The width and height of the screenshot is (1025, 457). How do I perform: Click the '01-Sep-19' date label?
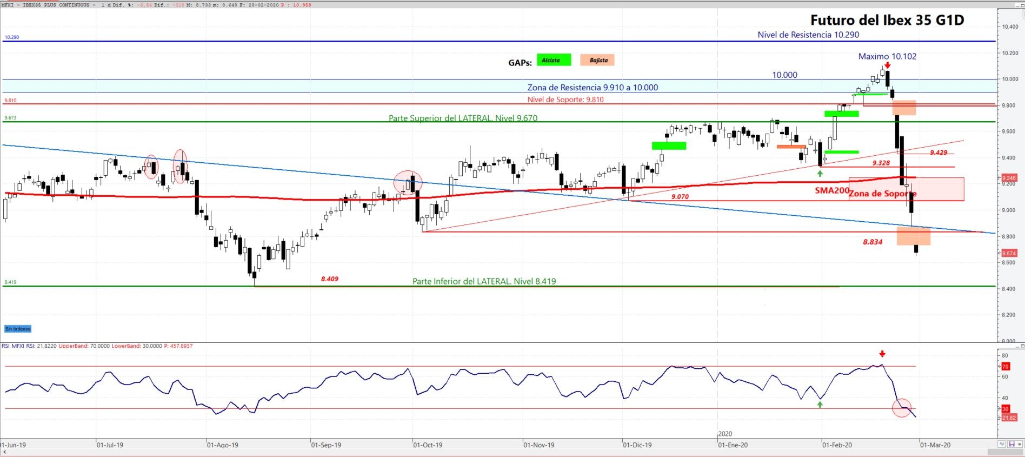(x=326, y=445)
